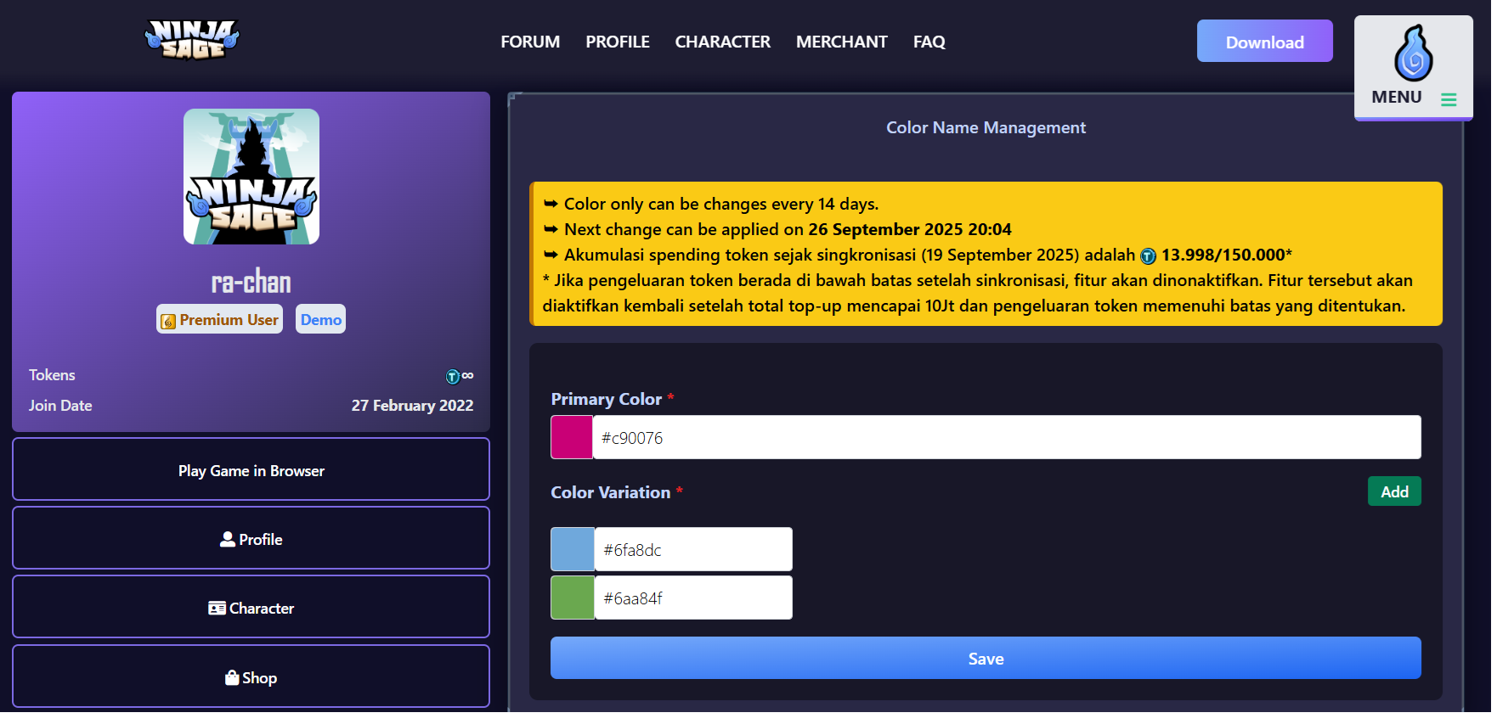1497x724 pixels.
Task: Open Shop from the sidebar
Action: 251,677
